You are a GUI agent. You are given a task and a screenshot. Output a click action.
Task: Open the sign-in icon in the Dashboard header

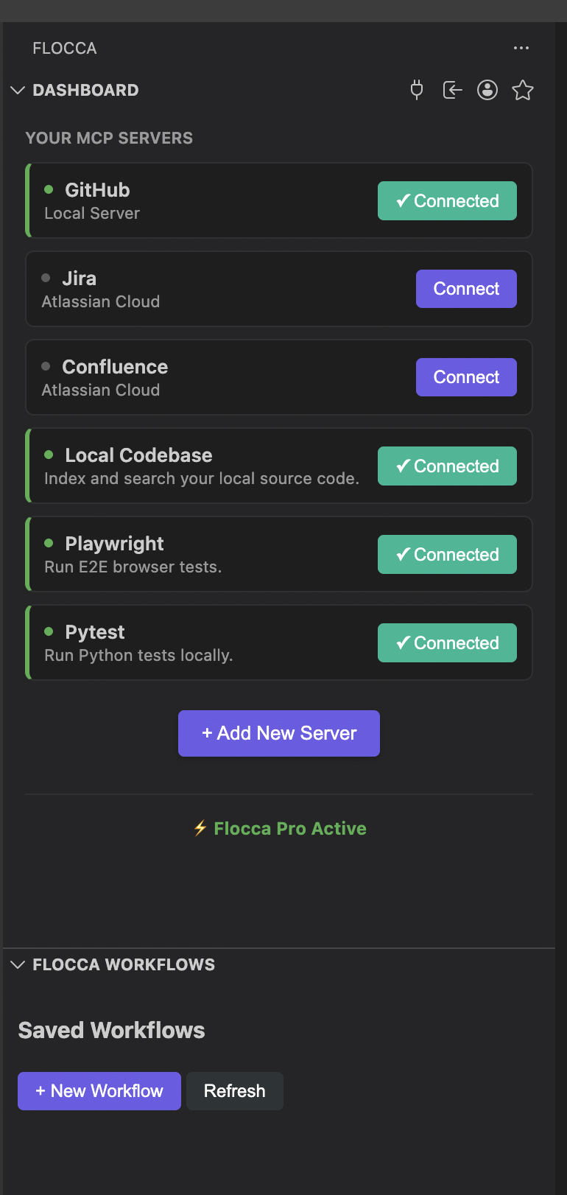click(452, 90)
